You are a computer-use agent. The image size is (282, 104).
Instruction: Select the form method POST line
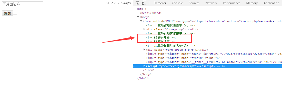[212, 21]
